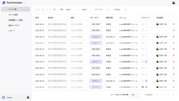Screen dimensions: 179x101
Task: Click trash icon on 2025-06-18 row with 2025-06-19 meeting
Action: pyautogui.click(x=174, y=81)
